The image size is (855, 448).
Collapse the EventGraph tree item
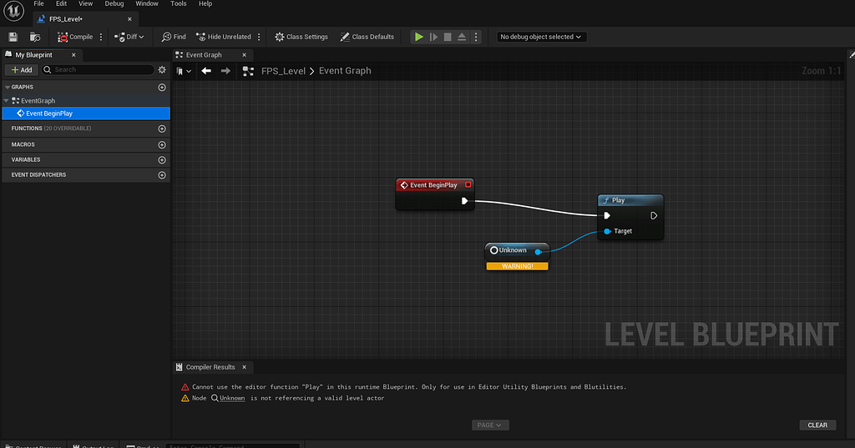[x=7, y=101]
